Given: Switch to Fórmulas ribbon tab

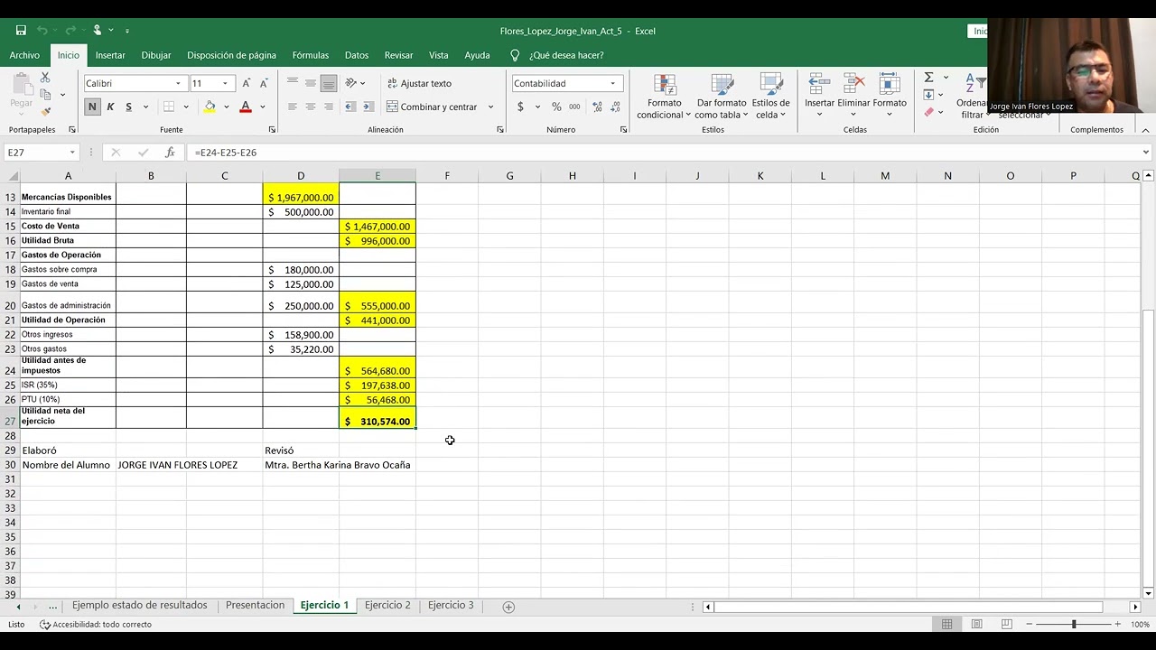Looking at the screenshot, I should 311,55.
